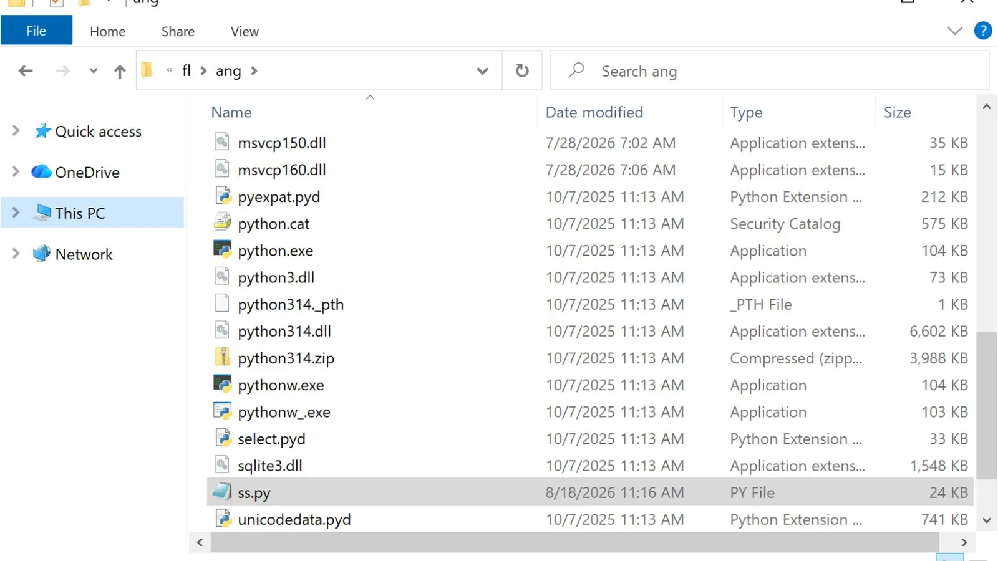Click the python.cat catalog icon
The height and width of the screenshot is (561, 998).
pos(222,223)
